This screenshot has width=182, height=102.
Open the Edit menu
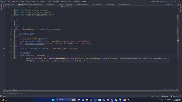click(x=9, y=1)
